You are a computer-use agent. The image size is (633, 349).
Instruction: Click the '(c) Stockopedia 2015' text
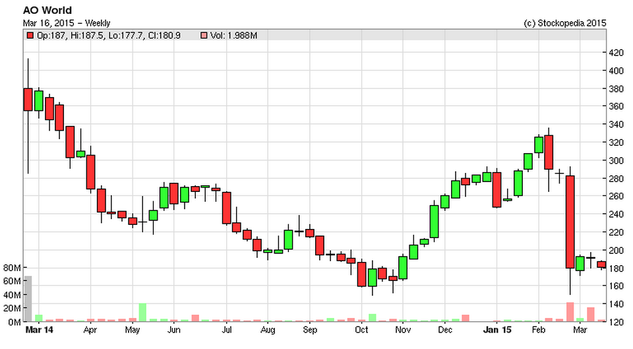[x=565, y=23]
